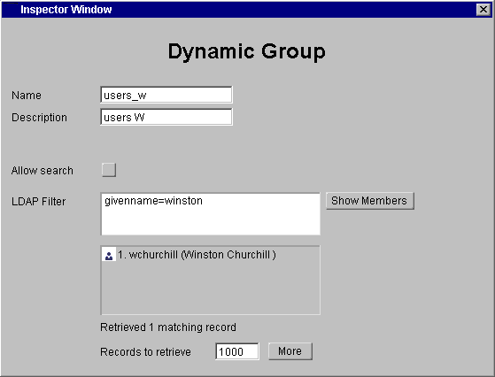
Task: Enable the Allow search checkbox
Action: 109,170
